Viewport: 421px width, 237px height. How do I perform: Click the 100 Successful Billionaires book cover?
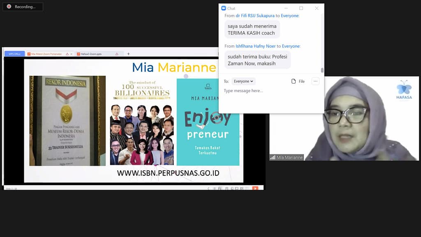tap(142, 122)
